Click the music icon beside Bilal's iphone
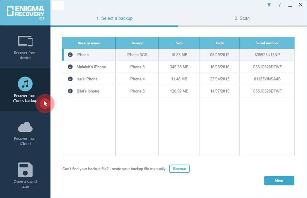Viewport: 307px width, 198px height. [70, 91]
